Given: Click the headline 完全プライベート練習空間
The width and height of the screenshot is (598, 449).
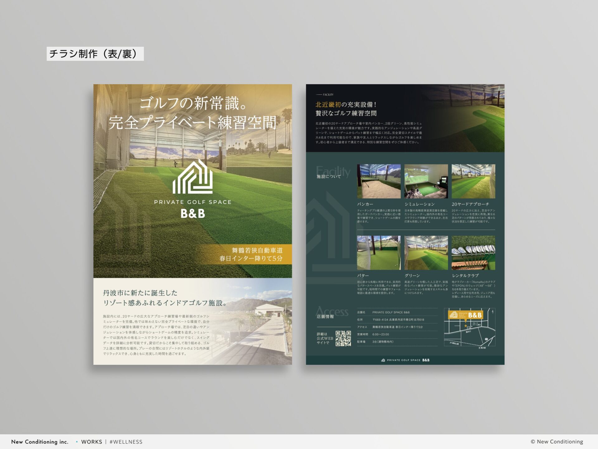Looking at the screenshot, I should [x=192, y=123].
